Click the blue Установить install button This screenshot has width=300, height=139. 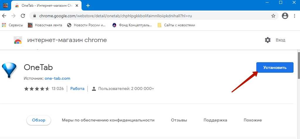(274, 67)
